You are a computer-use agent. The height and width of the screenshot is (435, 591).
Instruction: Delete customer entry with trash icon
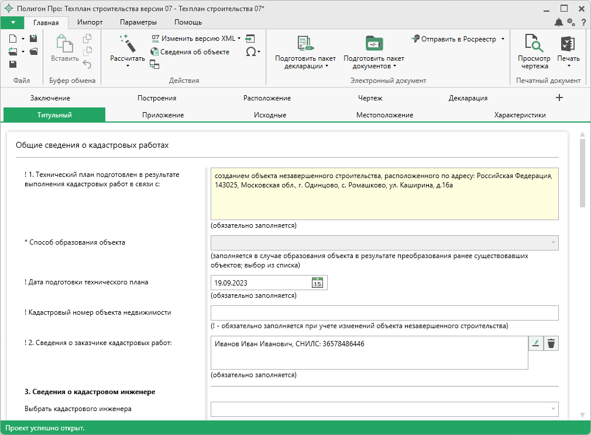click(x=551, y=343)
